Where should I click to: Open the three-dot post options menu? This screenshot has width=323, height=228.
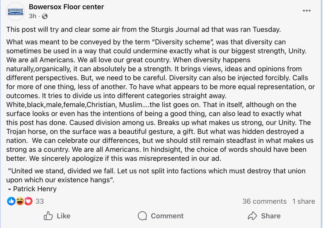pos(307,11)
